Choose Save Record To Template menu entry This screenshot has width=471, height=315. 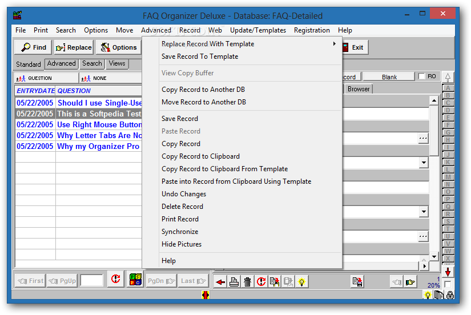pos(200,56)
